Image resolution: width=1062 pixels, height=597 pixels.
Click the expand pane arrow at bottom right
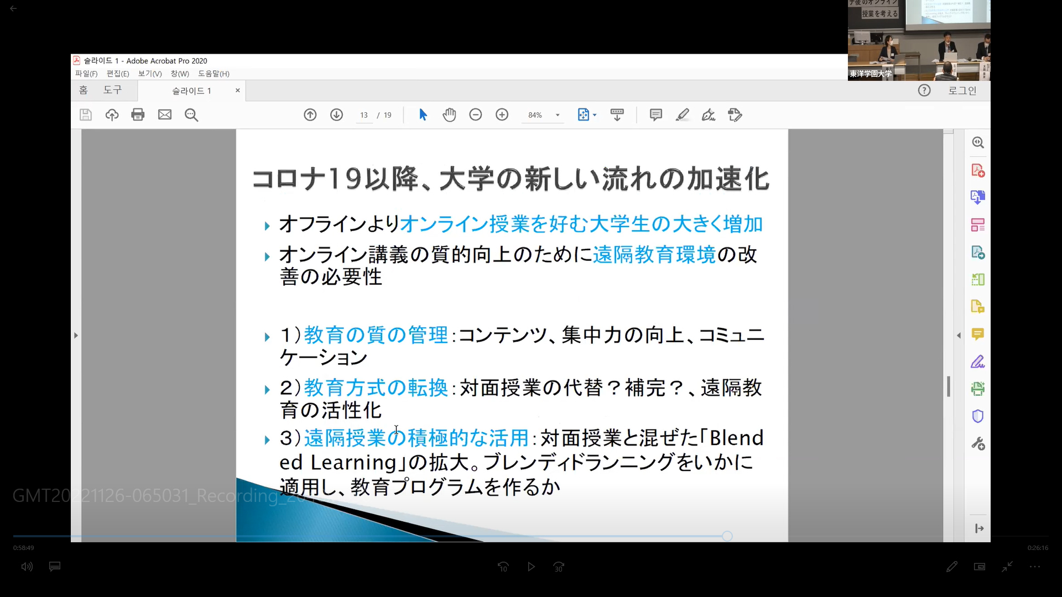[x=979, y=528]
